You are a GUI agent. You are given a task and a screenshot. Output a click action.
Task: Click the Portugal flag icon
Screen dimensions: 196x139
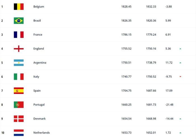19,105
